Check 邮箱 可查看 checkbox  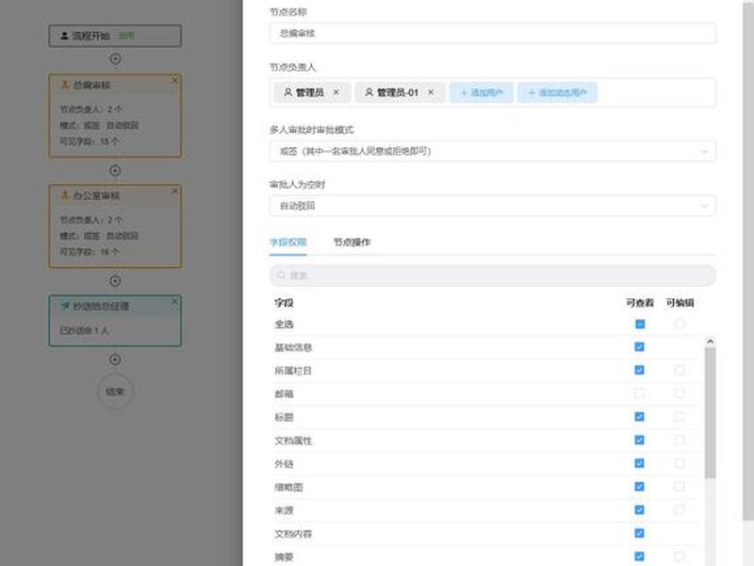639,393
